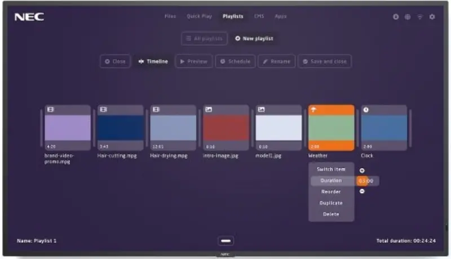Open the Apps tab

280,16
